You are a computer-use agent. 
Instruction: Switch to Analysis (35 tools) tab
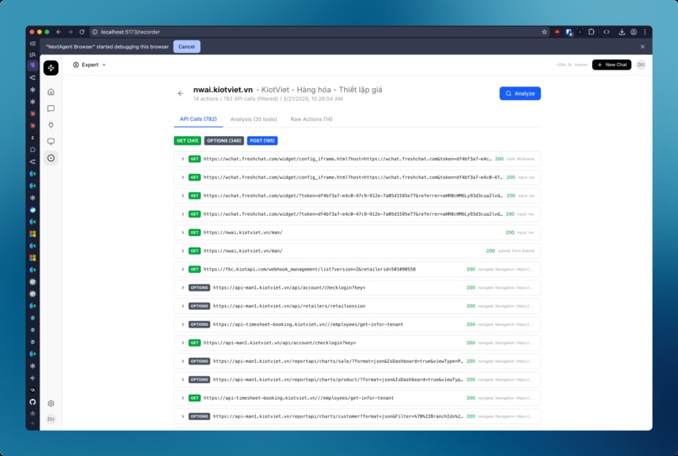point(254,119)
